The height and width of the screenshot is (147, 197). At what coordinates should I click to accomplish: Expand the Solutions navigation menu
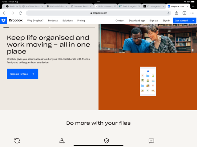(67, 21)
